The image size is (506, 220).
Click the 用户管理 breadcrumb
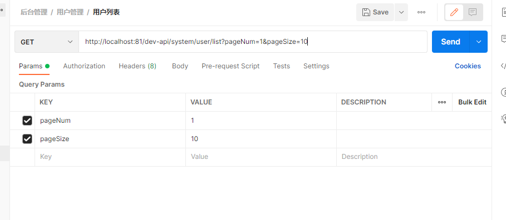(70, 12)
